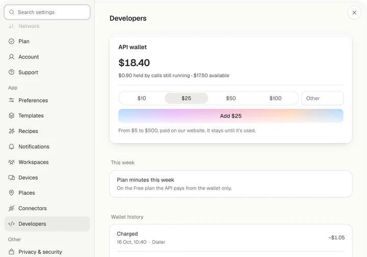367x257 pixels.
Task: Choose the $100 top-up amount
Action: pos(275,98)
